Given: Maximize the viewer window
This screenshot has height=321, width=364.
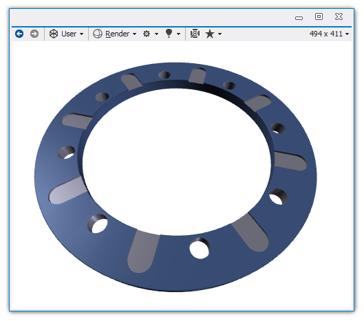Looking at the screenshot, I should [x=319, y=16].
